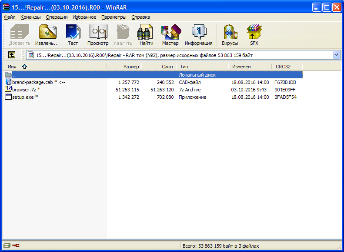Minimize the WinRAR window

[x=317, y=7]
